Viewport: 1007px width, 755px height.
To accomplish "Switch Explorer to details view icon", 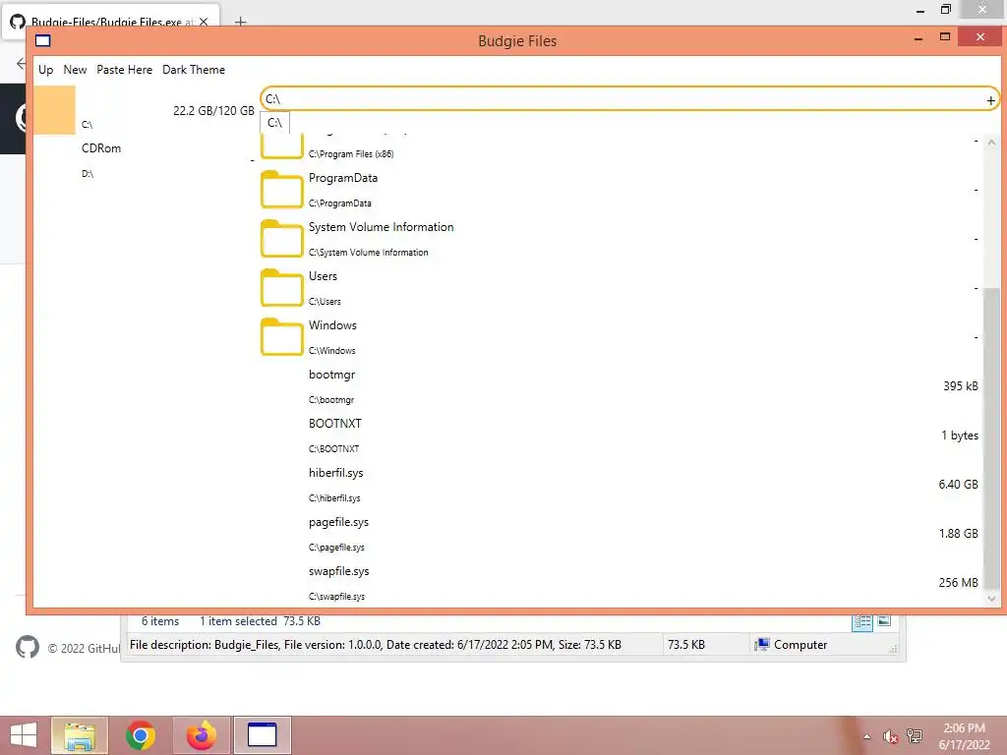I will coord(862,621).
